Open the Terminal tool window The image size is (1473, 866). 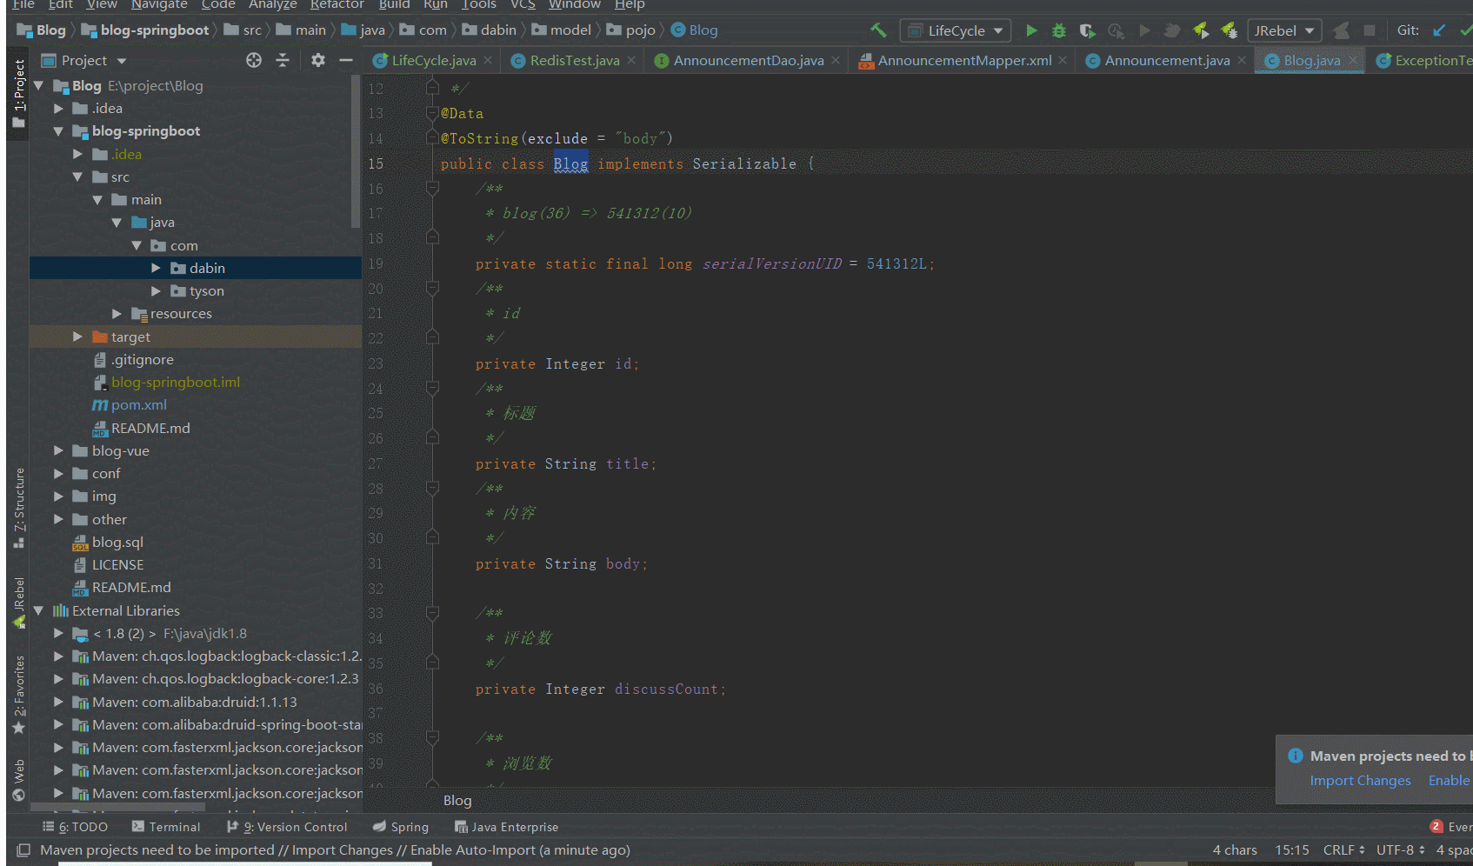[x=165, y=827]
